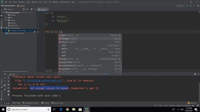Click down-the-stack-trace arrow in Run panel
The height and width of the screenshot is (112, 200).
8,81
